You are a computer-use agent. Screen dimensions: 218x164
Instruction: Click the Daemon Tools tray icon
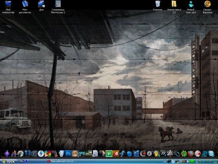(x=173, y=162)
